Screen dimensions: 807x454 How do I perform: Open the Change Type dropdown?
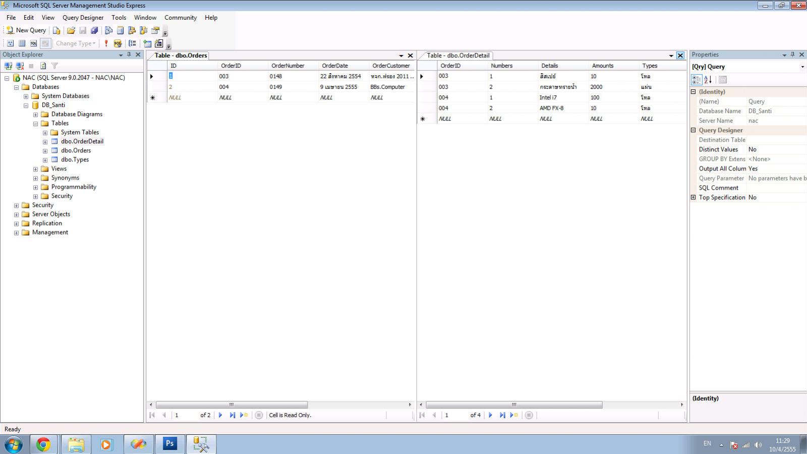click(x=75, y=43)
